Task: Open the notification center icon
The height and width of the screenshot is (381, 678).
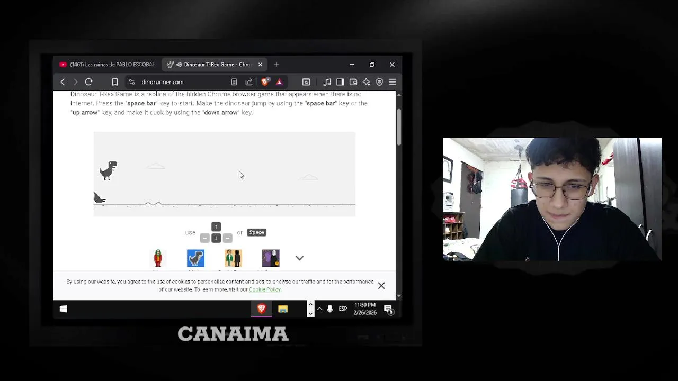Action: pyautogui.click(x=389, y=309)
